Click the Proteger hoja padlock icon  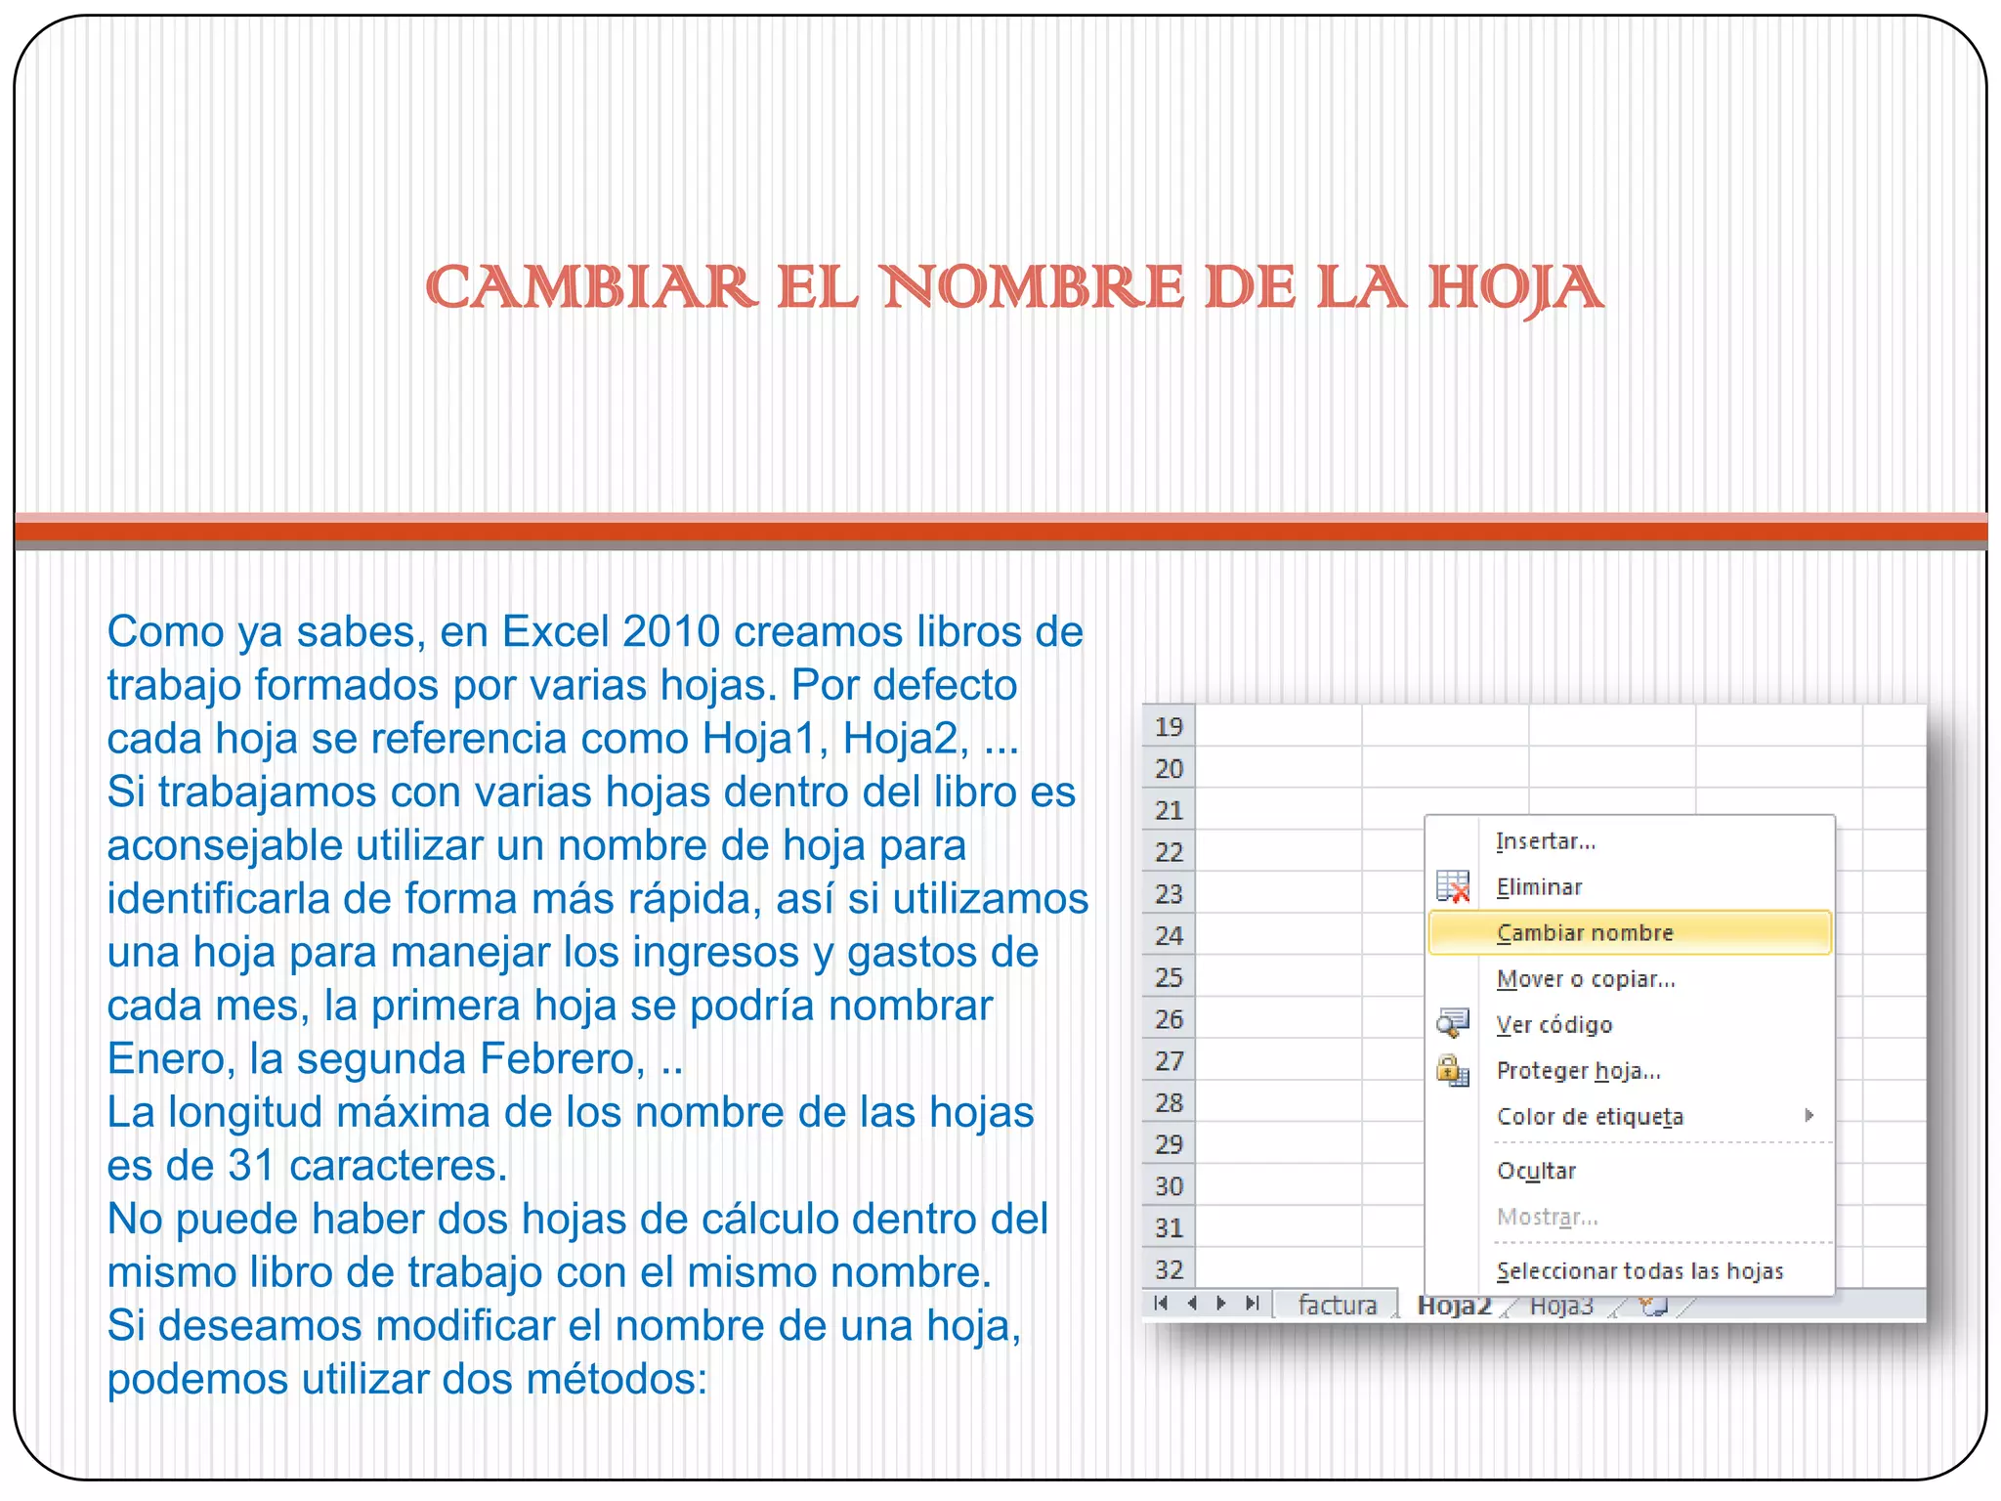click(x=1453, y=1070)
